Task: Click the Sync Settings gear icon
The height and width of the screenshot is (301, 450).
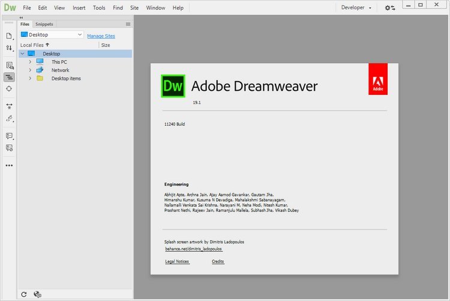Action: 390,8
